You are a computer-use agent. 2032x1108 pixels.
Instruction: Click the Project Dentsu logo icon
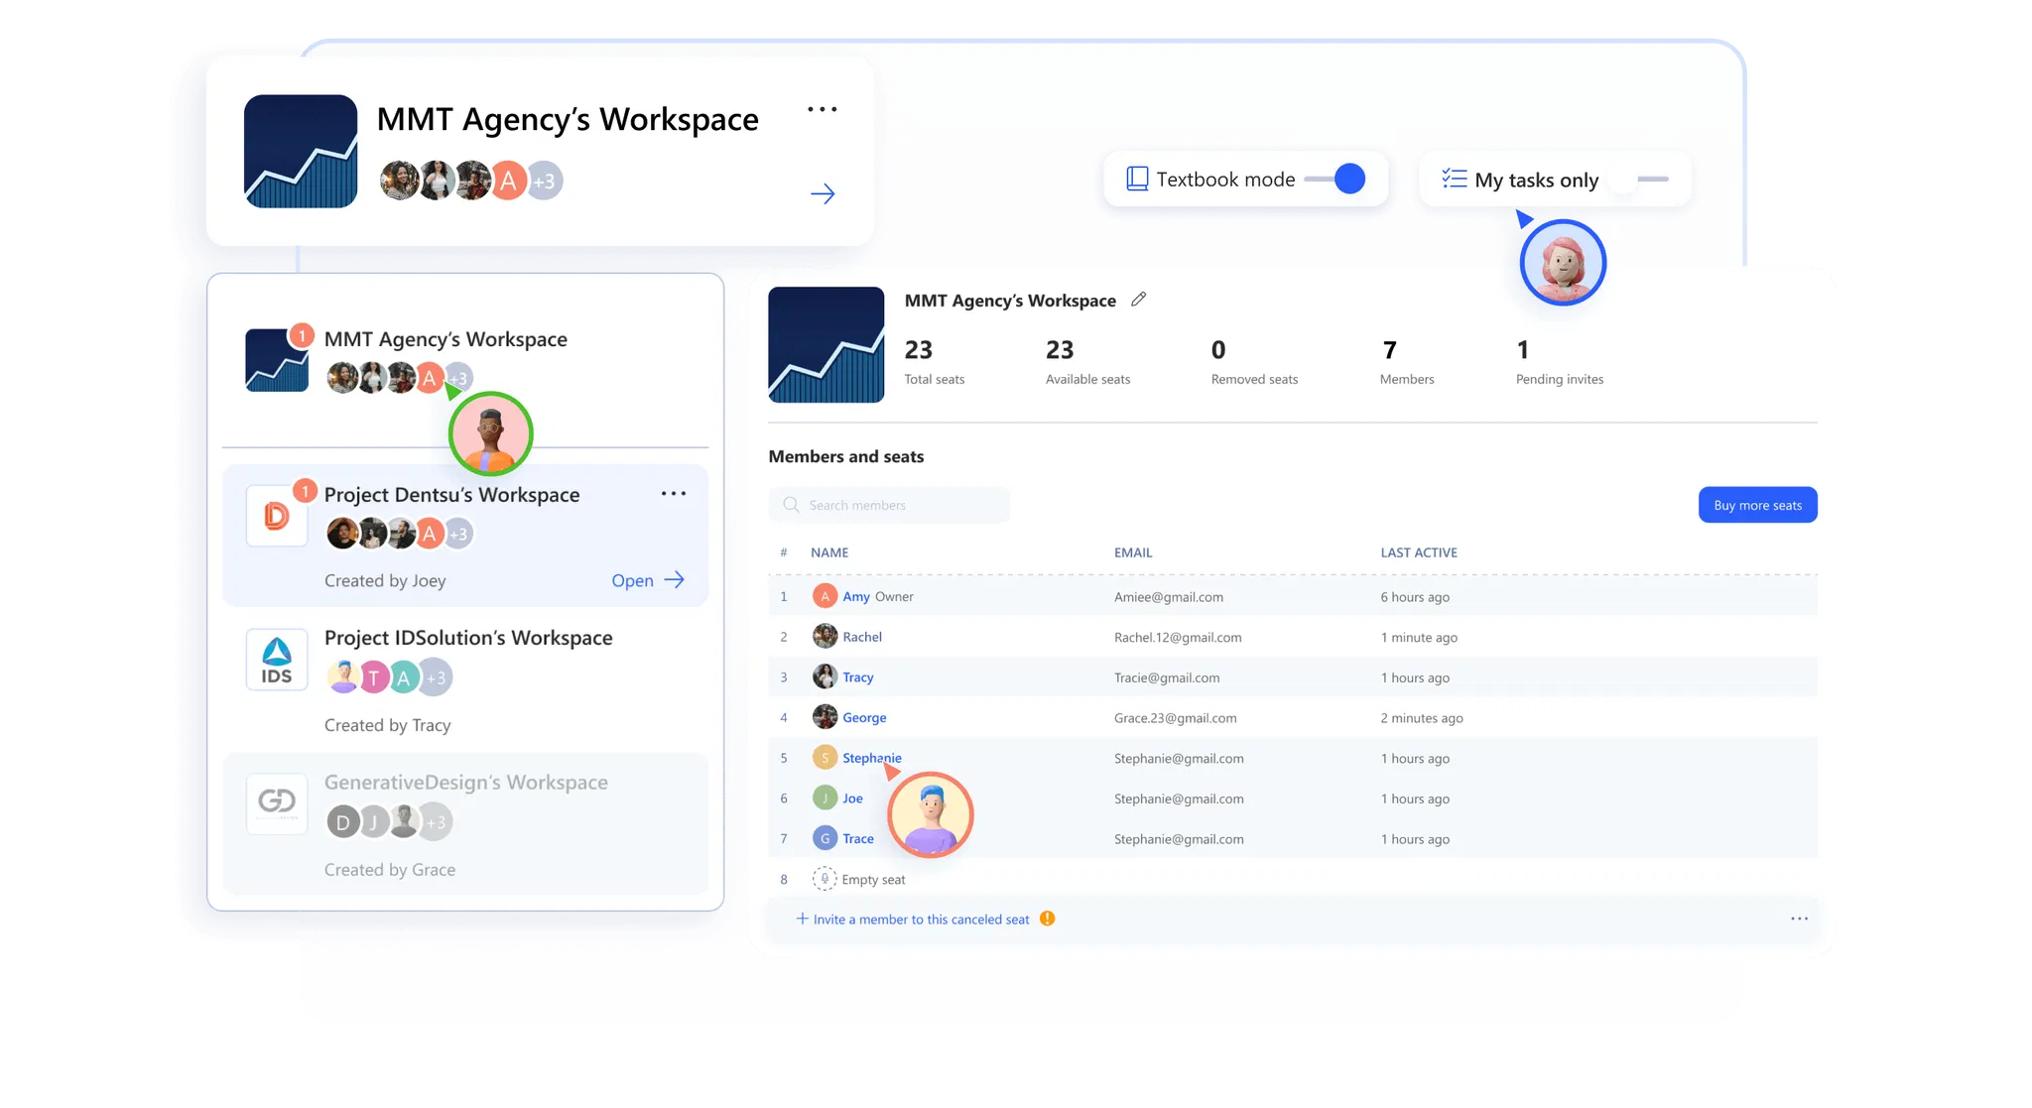tap(277, 516)
